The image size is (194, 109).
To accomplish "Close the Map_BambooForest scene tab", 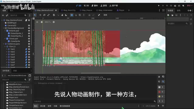I will (x=56, y=10).
